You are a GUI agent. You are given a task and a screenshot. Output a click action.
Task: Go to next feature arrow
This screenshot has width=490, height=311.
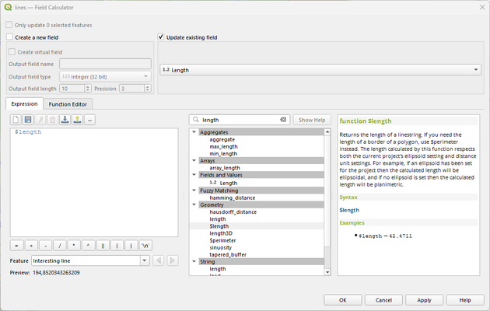click(173, 260)
